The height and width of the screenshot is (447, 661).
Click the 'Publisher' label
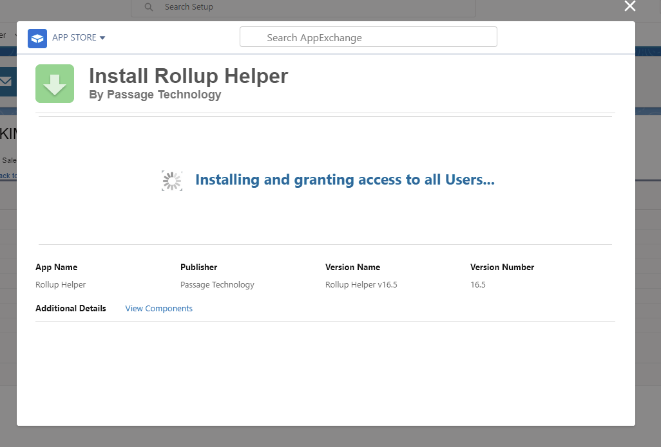(198, 268)
